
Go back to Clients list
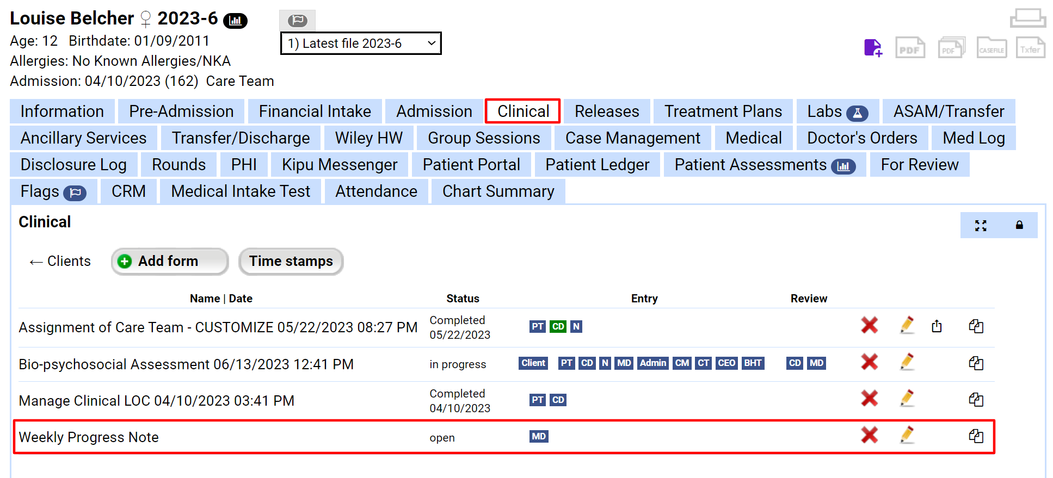click(60, 262)
